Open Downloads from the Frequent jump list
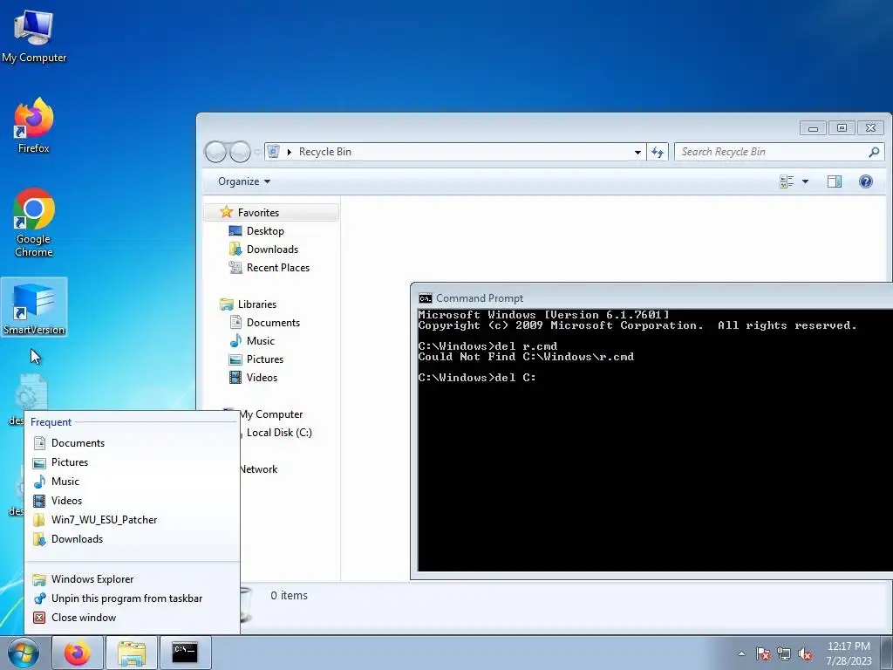This screenshot has height=670, width=893. pos(132,539)
